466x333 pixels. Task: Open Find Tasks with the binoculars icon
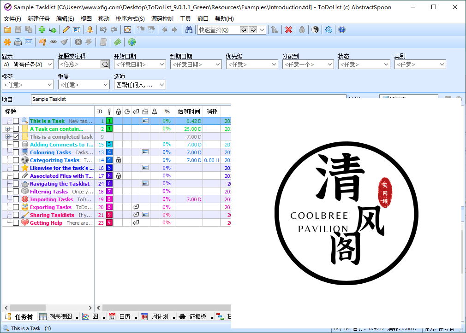189,29
